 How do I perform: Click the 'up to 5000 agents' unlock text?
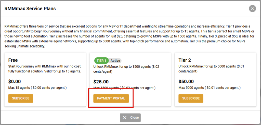pyautogui.click(x=211, y=69)
